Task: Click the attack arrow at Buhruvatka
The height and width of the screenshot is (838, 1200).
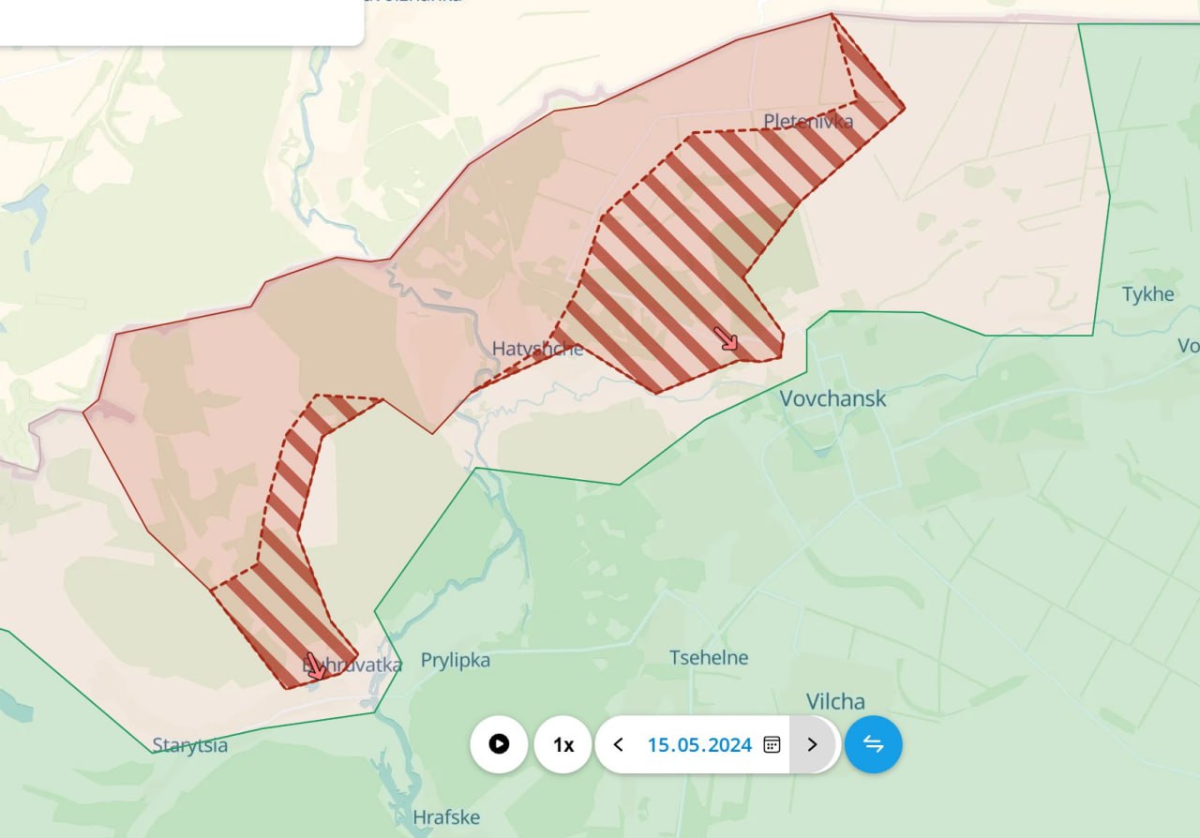Action: [x=316, y=666]
